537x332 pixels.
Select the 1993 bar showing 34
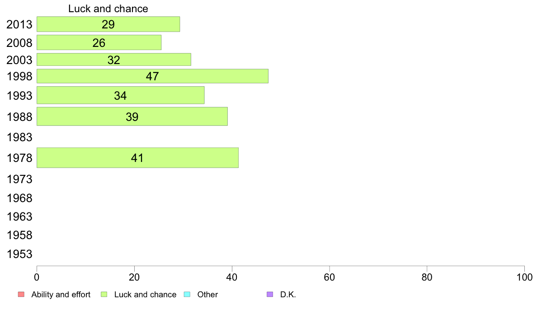121,95
